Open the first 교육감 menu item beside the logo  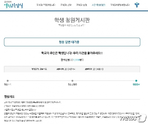click(46, 5)
